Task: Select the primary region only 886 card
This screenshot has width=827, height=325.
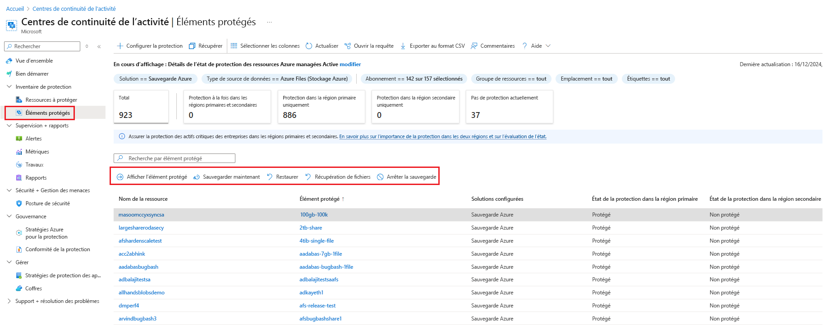Action: tap(321, 107)
